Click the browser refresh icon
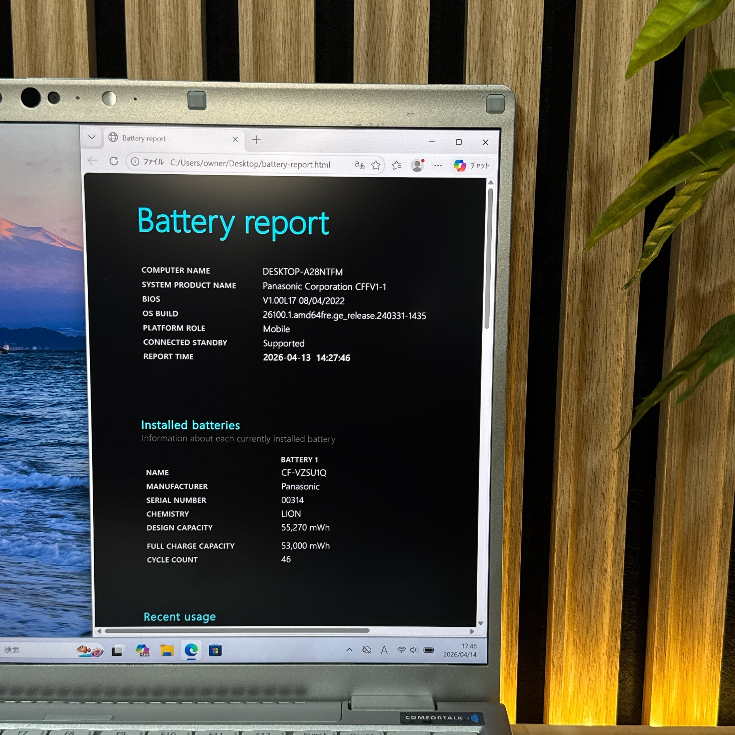The width and height of the screenshot is (735, 735). 114,161
